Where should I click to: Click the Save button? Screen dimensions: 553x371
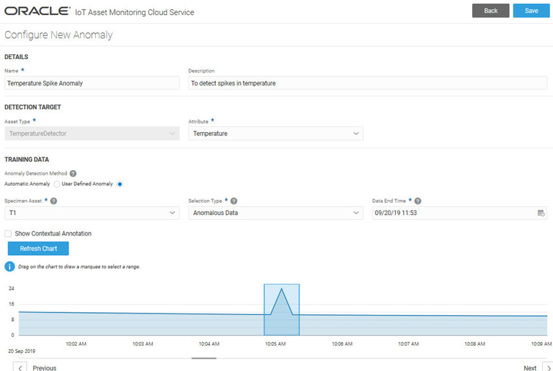(x=531, y=10)
